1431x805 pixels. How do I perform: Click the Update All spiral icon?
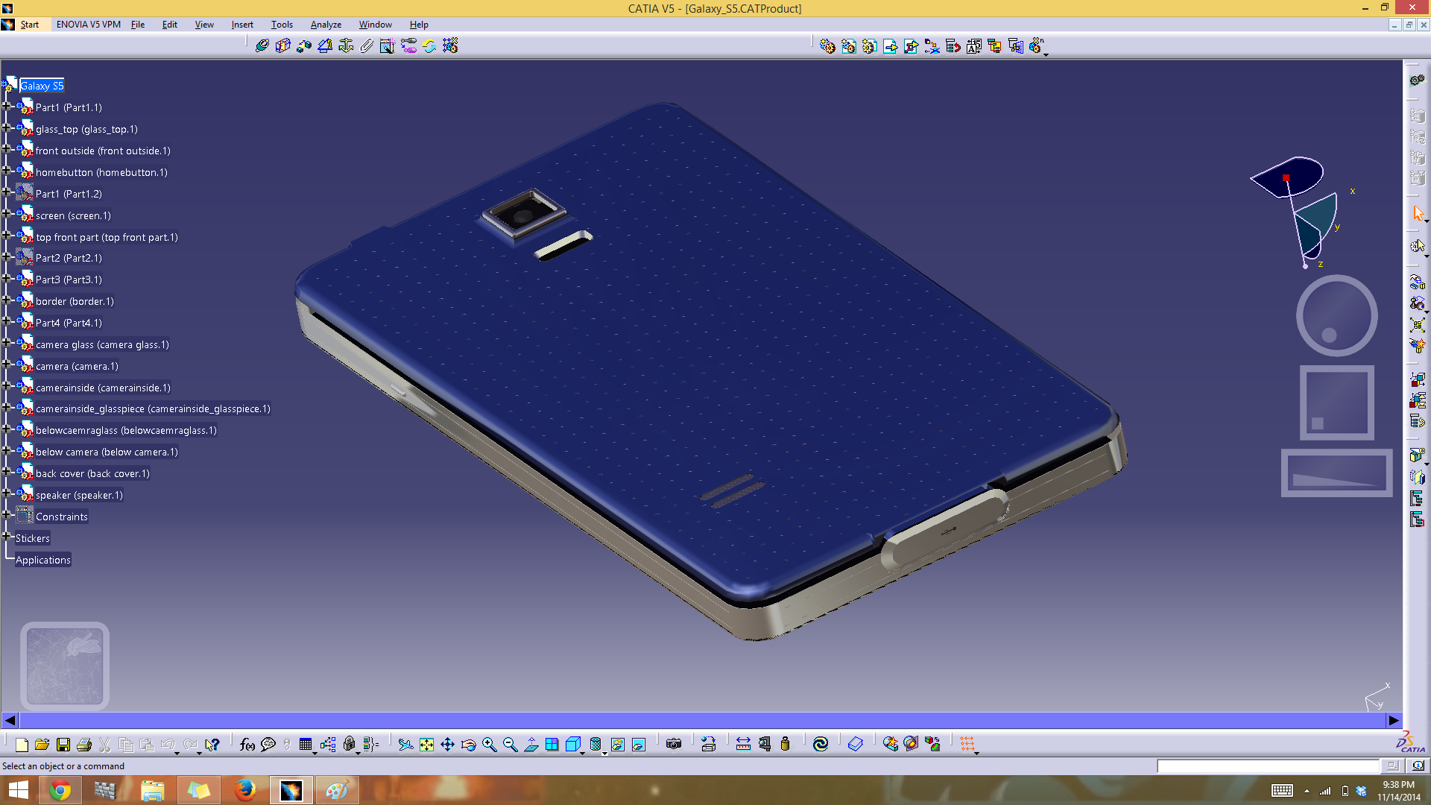pyautogui.click(x=821, y=744)
